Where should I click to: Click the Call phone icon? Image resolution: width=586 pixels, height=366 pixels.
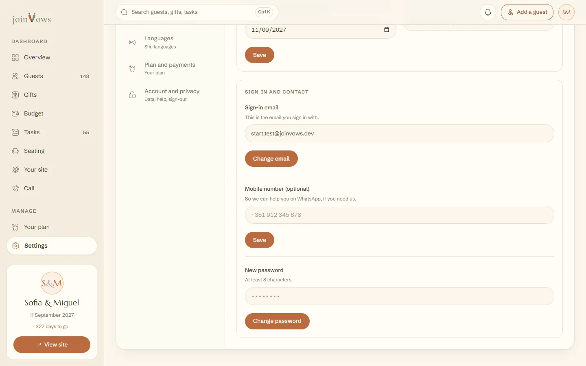tap(15, 189)
